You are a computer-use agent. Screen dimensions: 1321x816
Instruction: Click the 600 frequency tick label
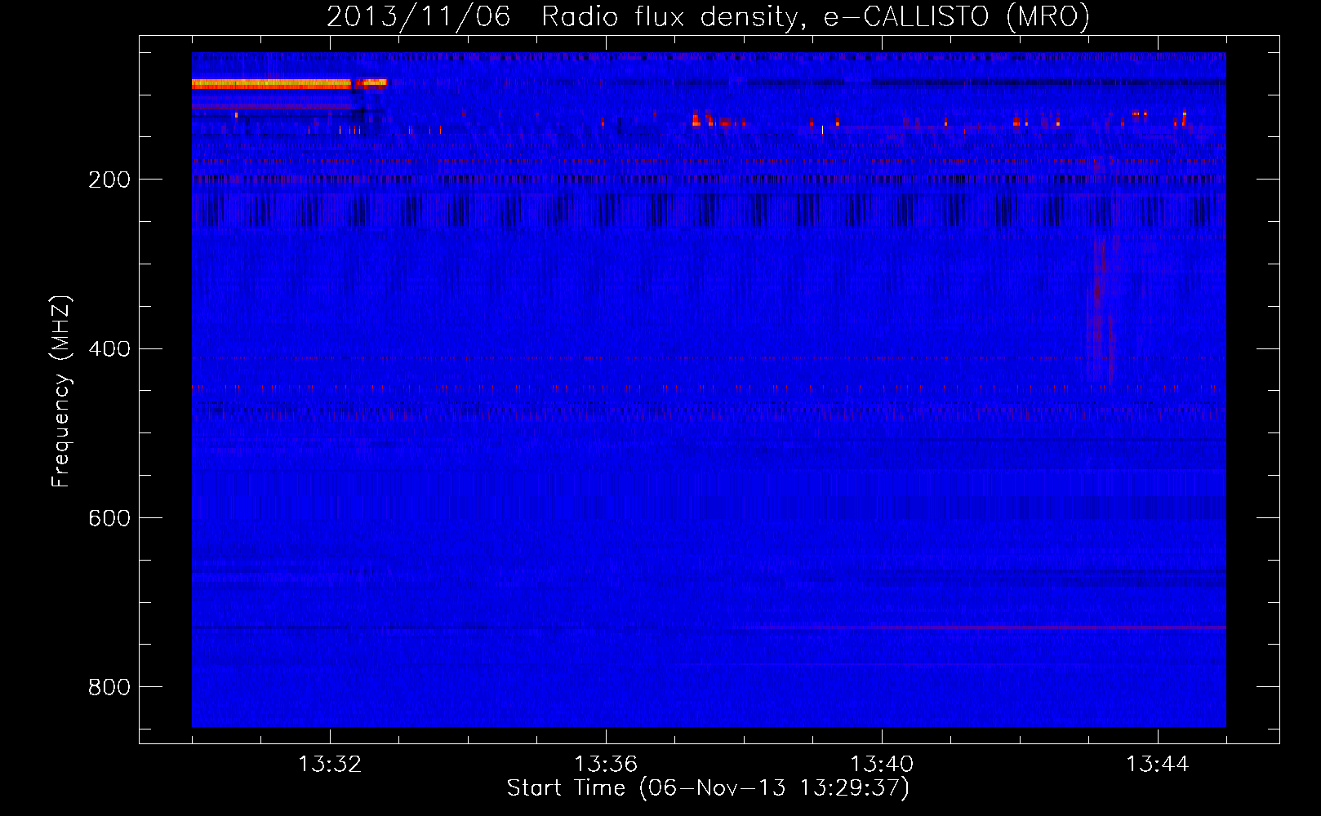pos(109,519)
